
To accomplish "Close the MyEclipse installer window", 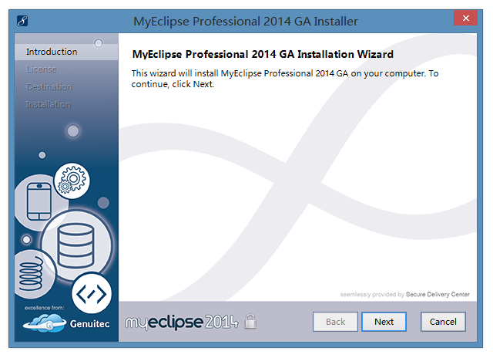I will click(465, 18).
